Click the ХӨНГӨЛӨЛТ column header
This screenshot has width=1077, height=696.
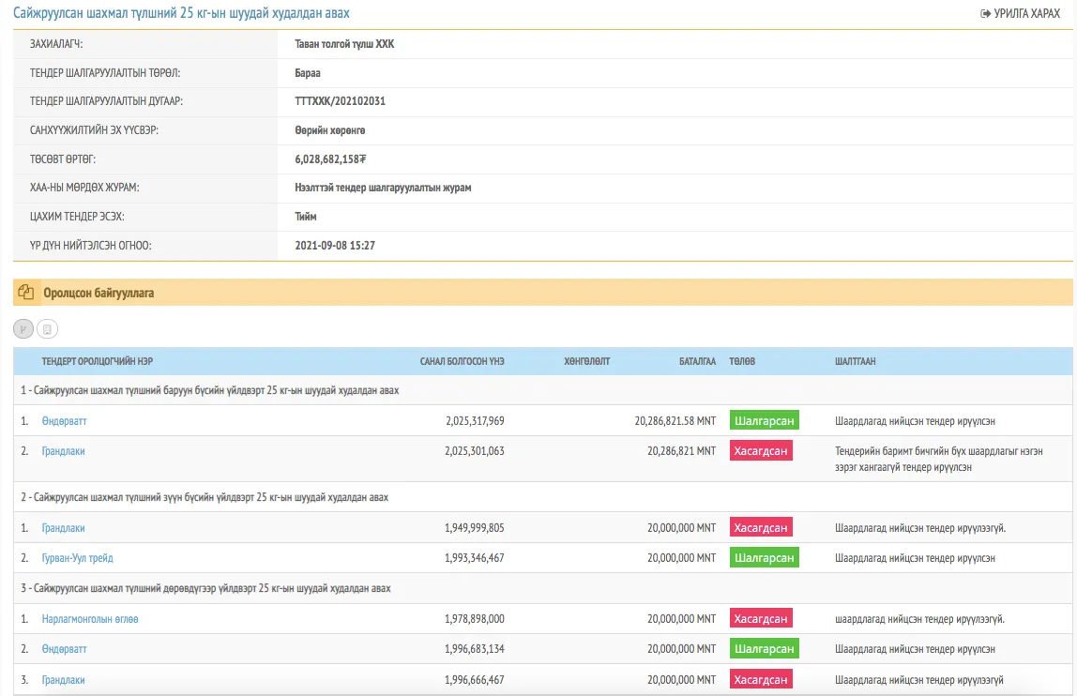click(x=587, y=361)
